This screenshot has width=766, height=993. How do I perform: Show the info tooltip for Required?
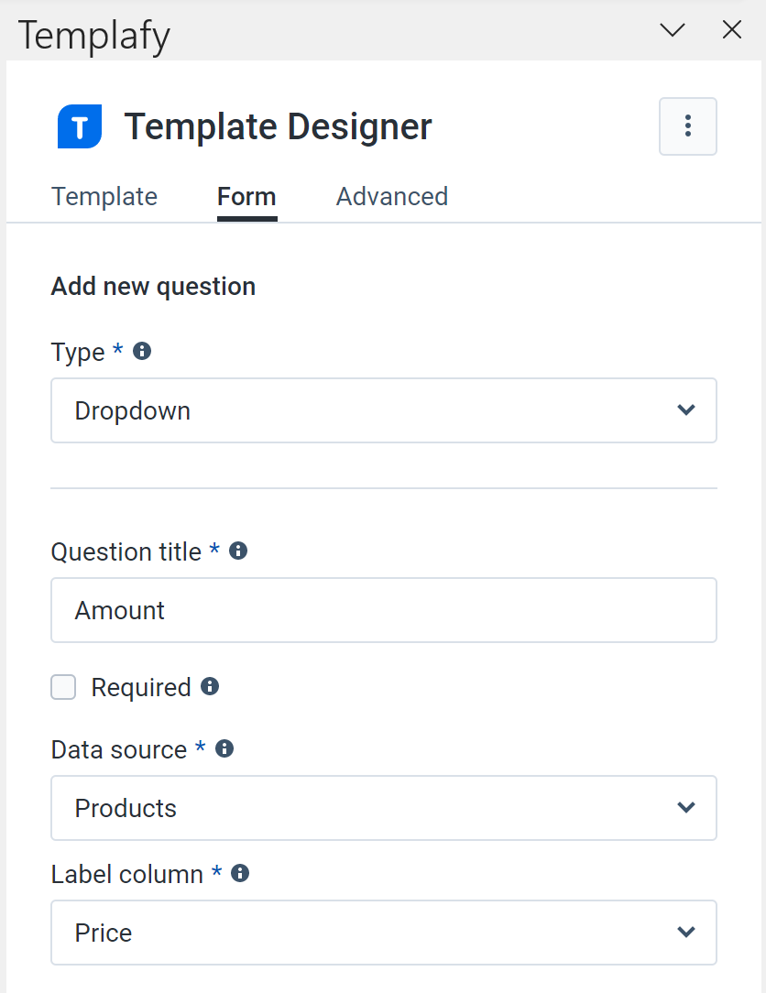pyautogui.click(x=210, y=686)
